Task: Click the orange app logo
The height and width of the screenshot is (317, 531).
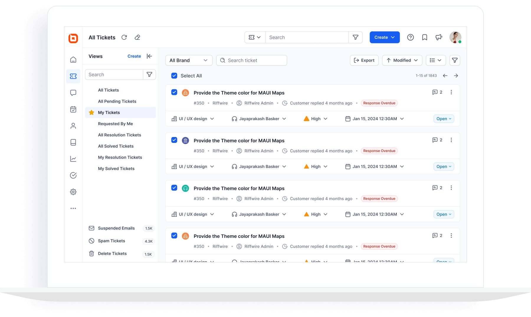Action: pos(73,38)
